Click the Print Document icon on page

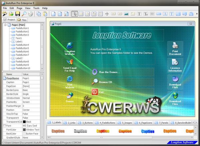[175, 47]
